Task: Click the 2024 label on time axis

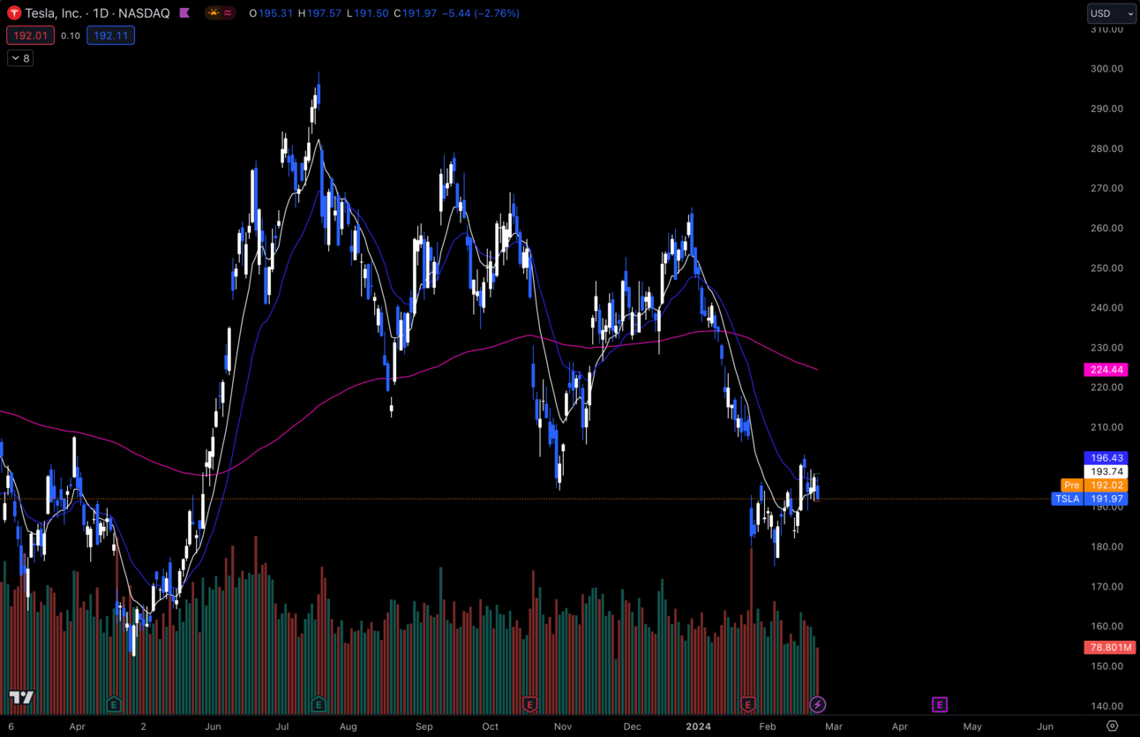Action: pyautogui.click(x=698, y=726)
